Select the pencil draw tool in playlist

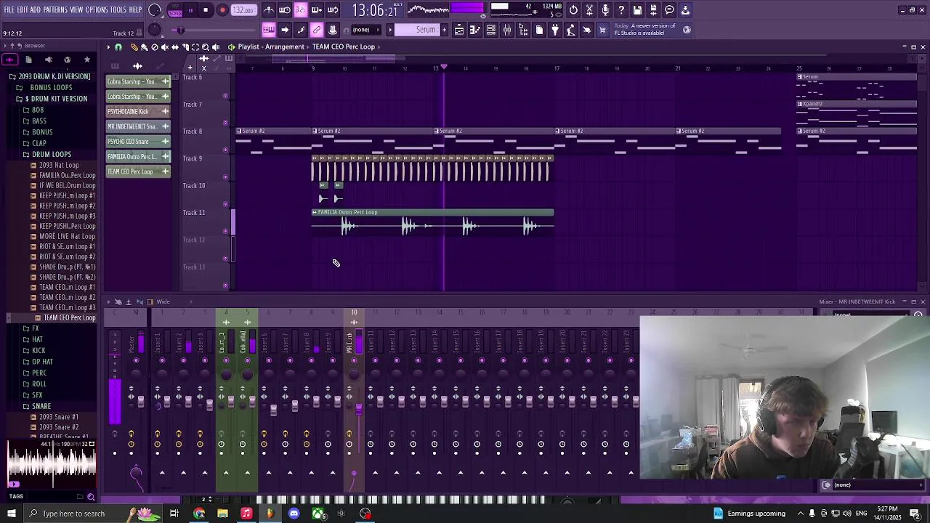tap(134, 47)
